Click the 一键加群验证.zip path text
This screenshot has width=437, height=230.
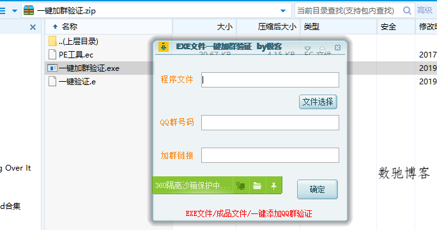point(66,11)
